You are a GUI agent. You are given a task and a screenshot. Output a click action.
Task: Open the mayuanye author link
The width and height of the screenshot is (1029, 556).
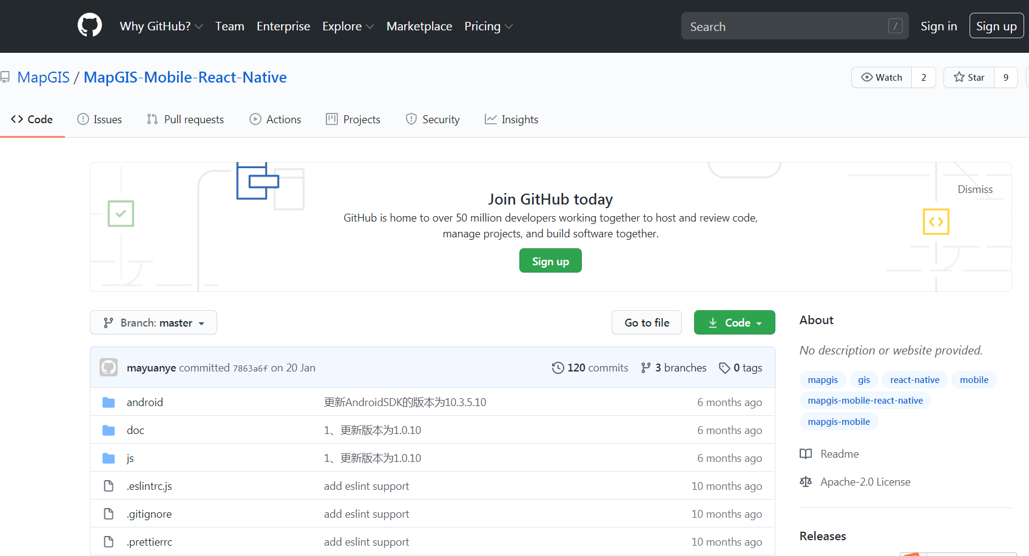click(151, 368)
